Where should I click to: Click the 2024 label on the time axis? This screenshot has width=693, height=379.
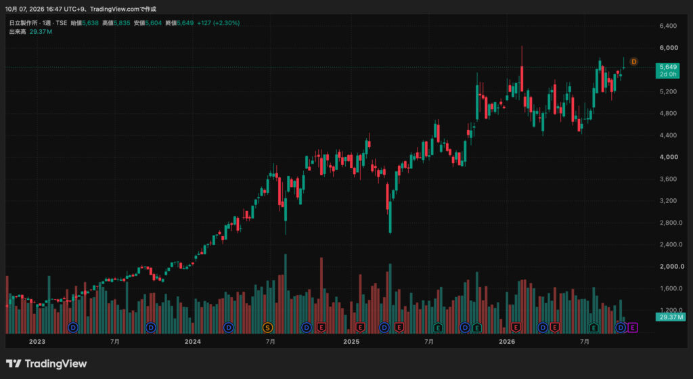click(x=193, y=342)
